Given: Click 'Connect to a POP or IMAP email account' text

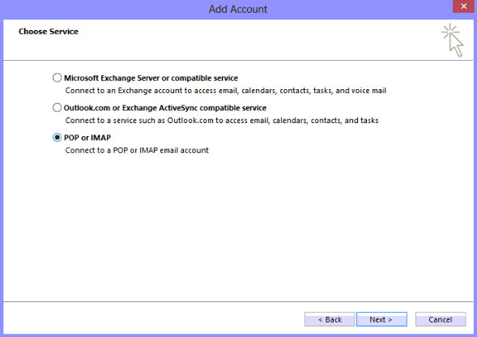Looking at the screenshot, I should [x=137, y=150].
